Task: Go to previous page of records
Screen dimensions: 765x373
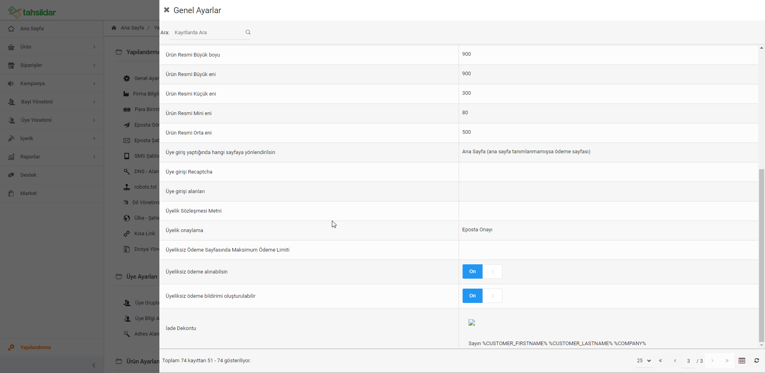Action: point(675,361)
